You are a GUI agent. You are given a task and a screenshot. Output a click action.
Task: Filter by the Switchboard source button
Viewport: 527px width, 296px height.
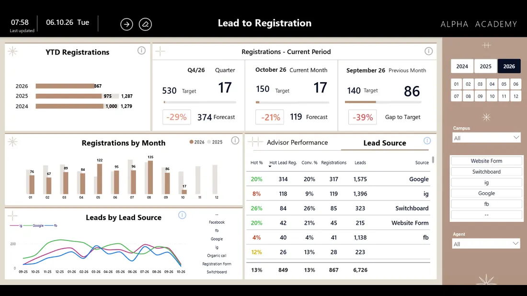tap(486, 172)
